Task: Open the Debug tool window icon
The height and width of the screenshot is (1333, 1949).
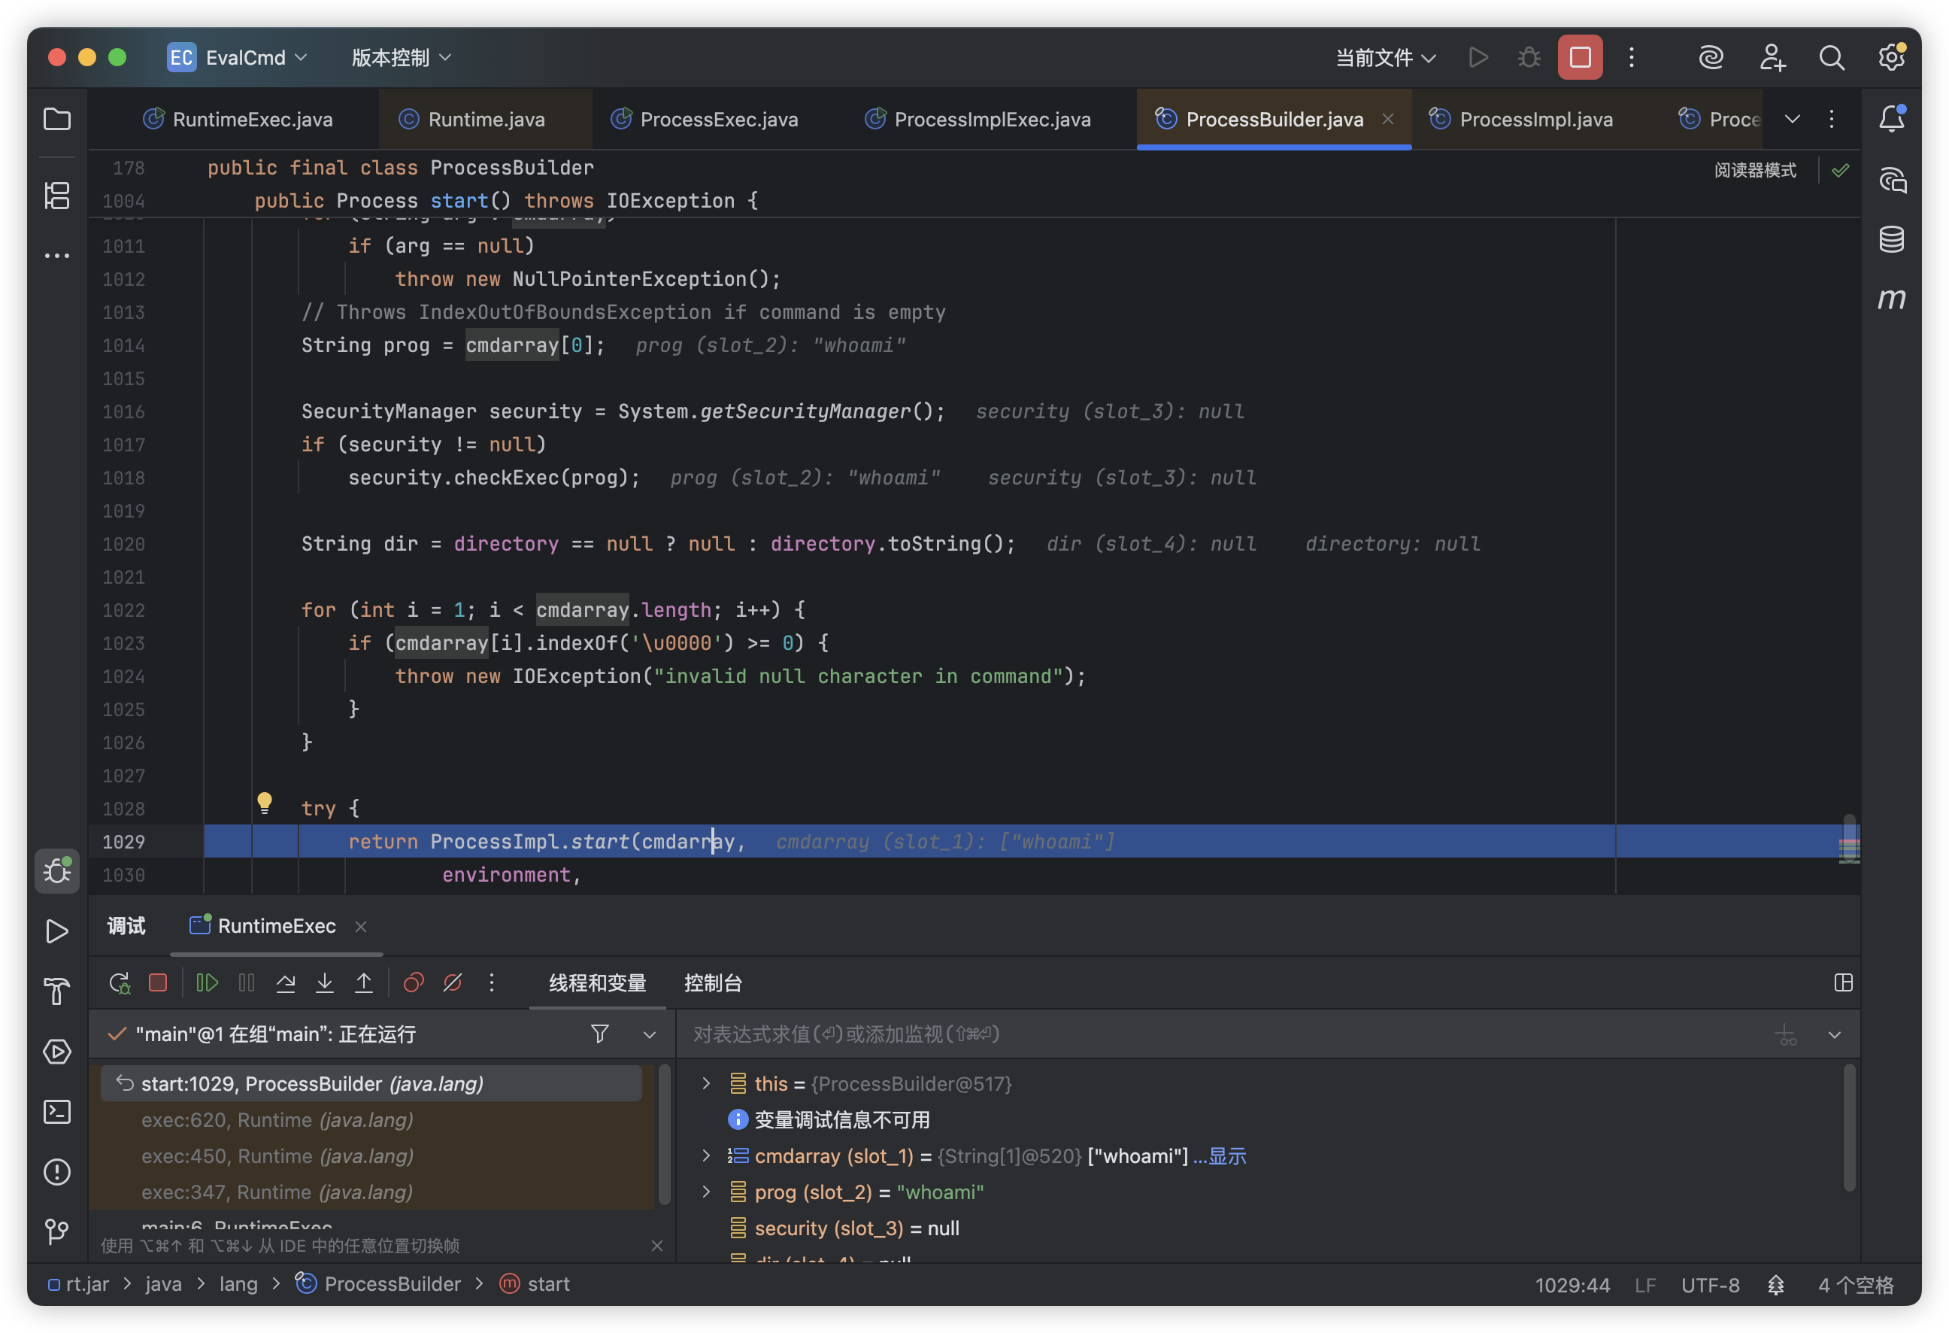Action: 57,871
